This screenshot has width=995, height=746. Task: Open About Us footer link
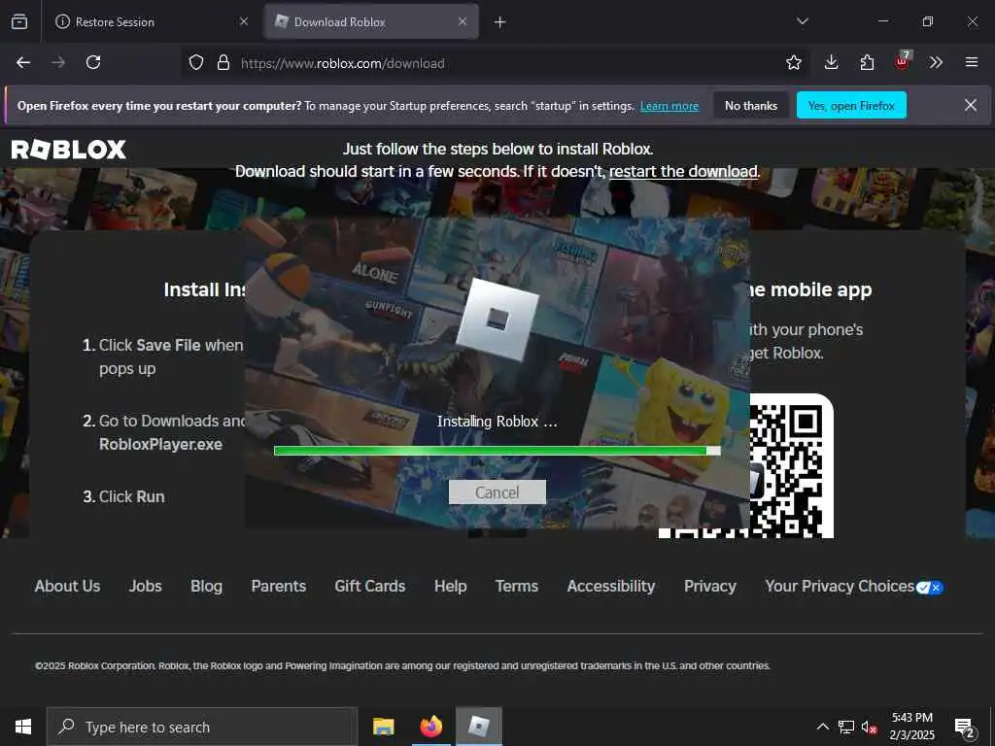click(x=67, y=586)
